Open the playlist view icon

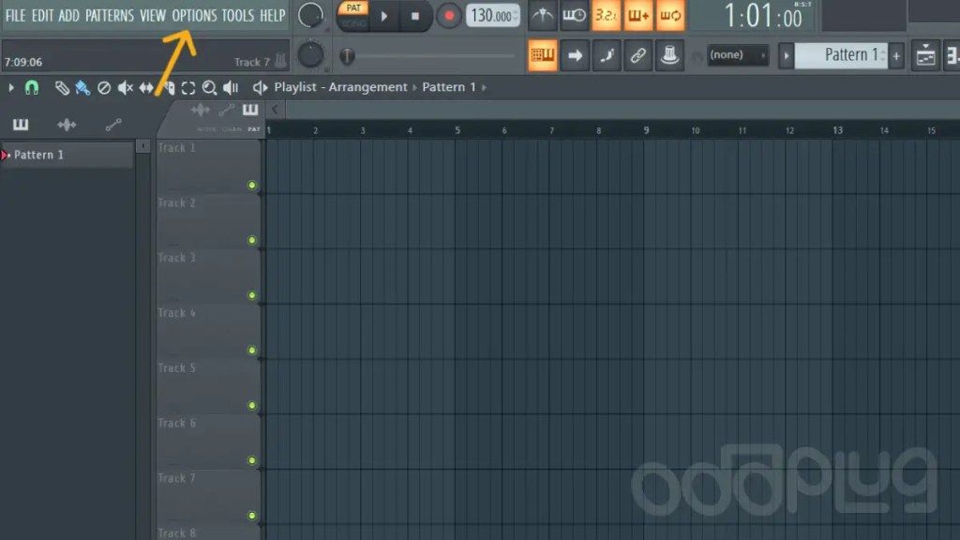coord(925,55)
